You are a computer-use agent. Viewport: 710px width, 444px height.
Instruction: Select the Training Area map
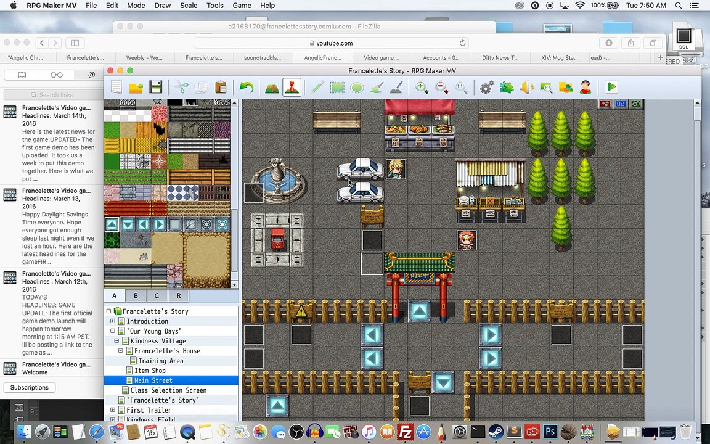pos(161,361)
